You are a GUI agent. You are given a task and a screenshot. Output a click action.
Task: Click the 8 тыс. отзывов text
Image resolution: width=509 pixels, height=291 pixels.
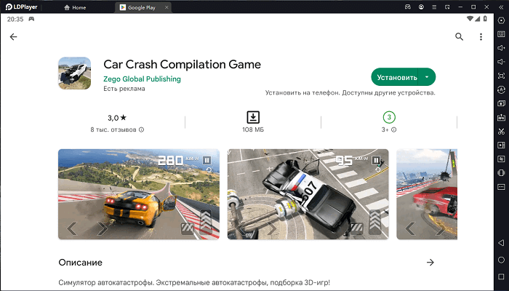click(113, 129)
